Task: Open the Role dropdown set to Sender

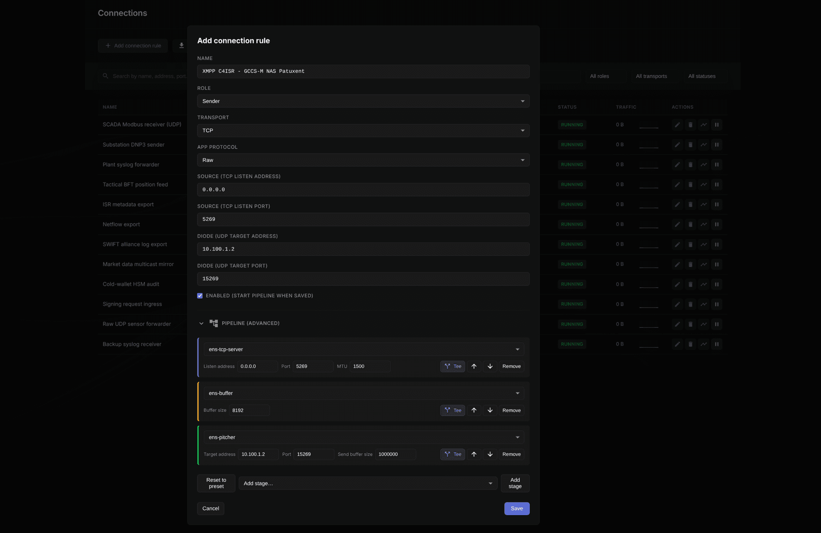Action: coord(363,101)
